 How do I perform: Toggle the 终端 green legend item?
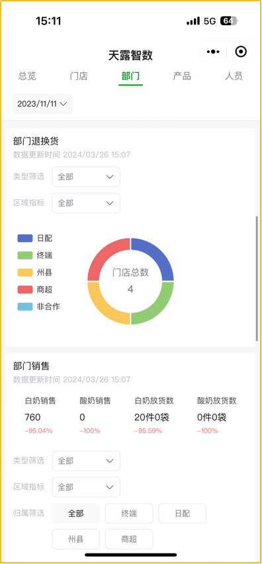click(35, 256)
